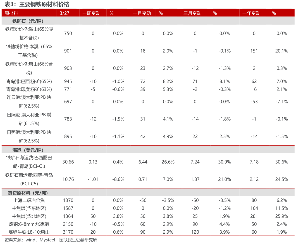Select the 主焦煤(华东地区) row label
Image resolution: width=296 pixels, height=244 pixels.
point(29,208)
